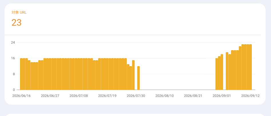
Task: Click the 対象 URL metric label
Action: [19, 12]
